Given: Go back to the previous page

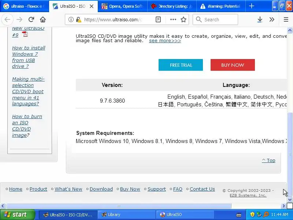Looking at the screenshot, I should 7,19.
